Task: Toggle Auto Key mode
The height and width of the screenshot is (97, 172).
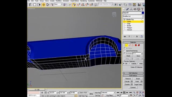Action: [x=97, y=93]
